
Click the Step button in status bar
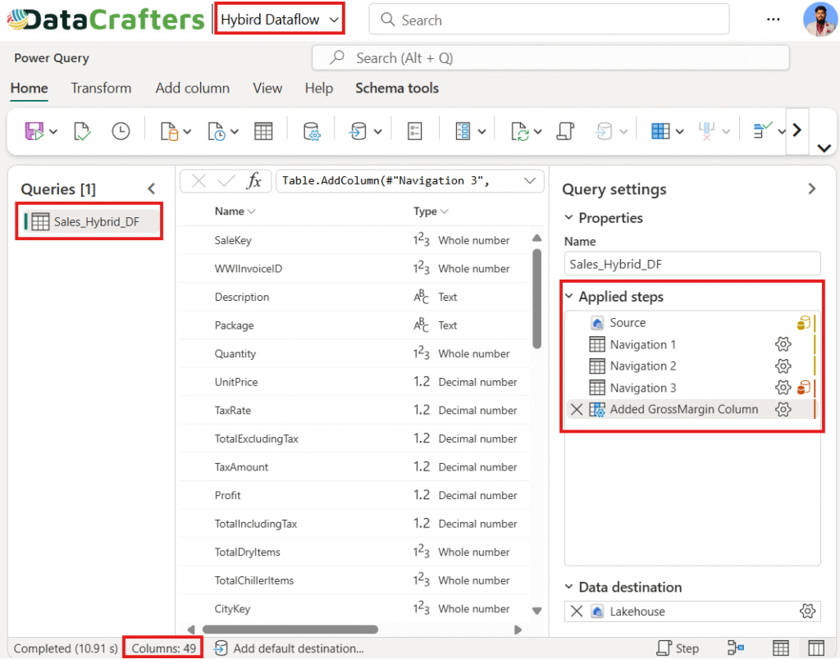[x=678, y=648]
